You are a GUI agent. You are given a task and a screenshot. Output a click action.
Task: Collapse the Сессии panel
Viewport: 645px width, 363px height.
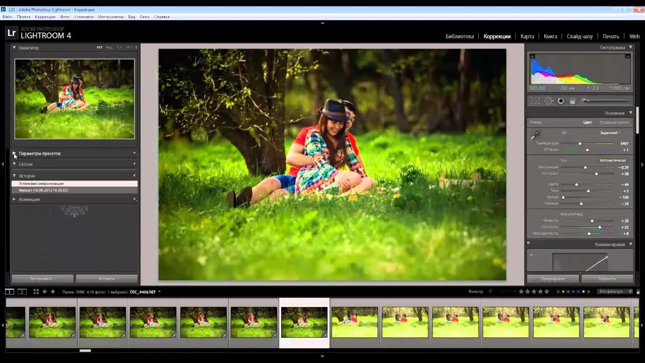[14, 164]
